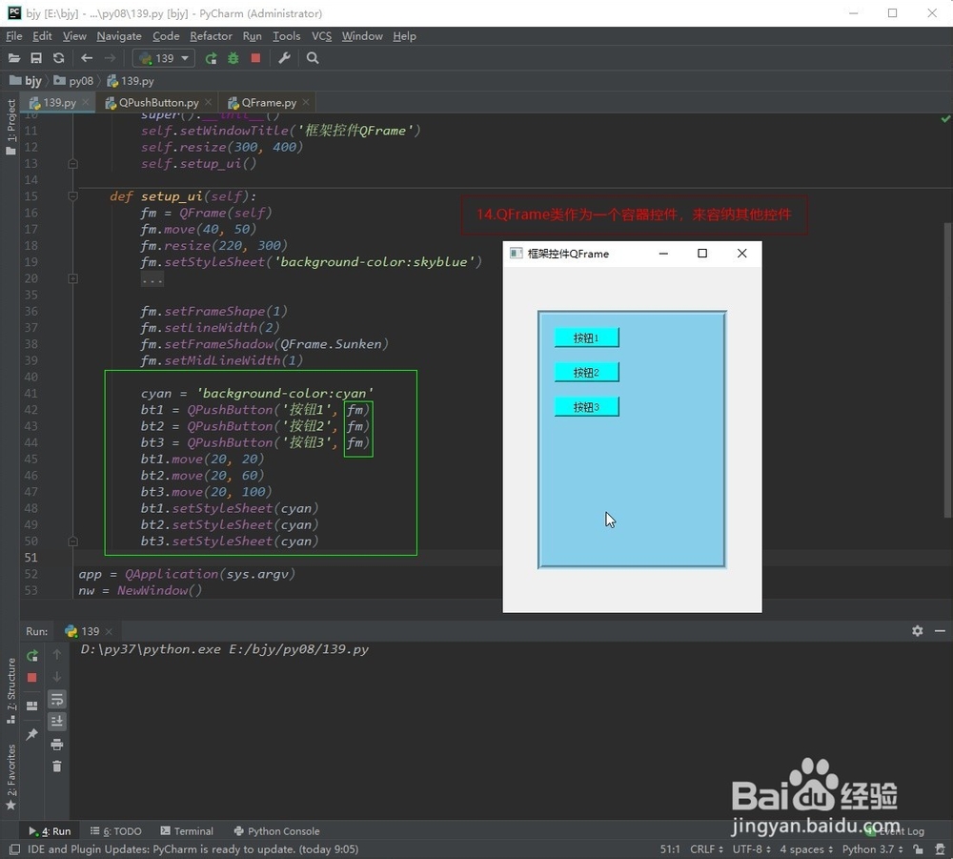The image size is (953, 859).
Task: Open the Edit menu
Action: tap(42, 36)
